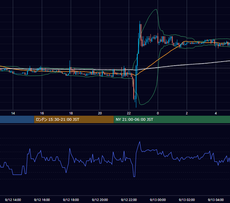230x203 pixels.
Task: Click the 2 hour label on the upper axis
Action: tap(187, 113)
